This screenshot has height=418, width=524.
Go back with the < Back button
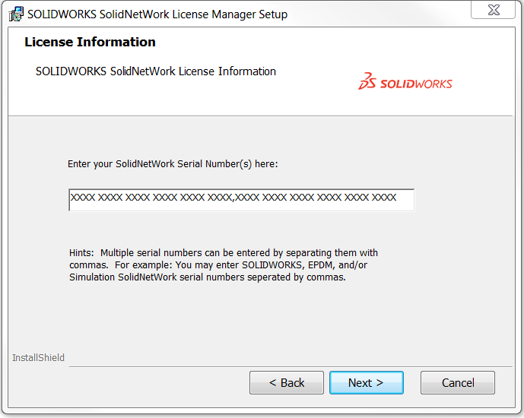click(x=287, y=382)
